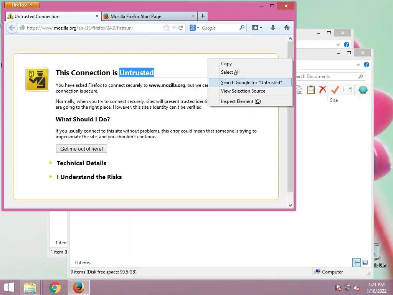Open the Downloads arrow icon
The image size is (393, 295).
273,28
